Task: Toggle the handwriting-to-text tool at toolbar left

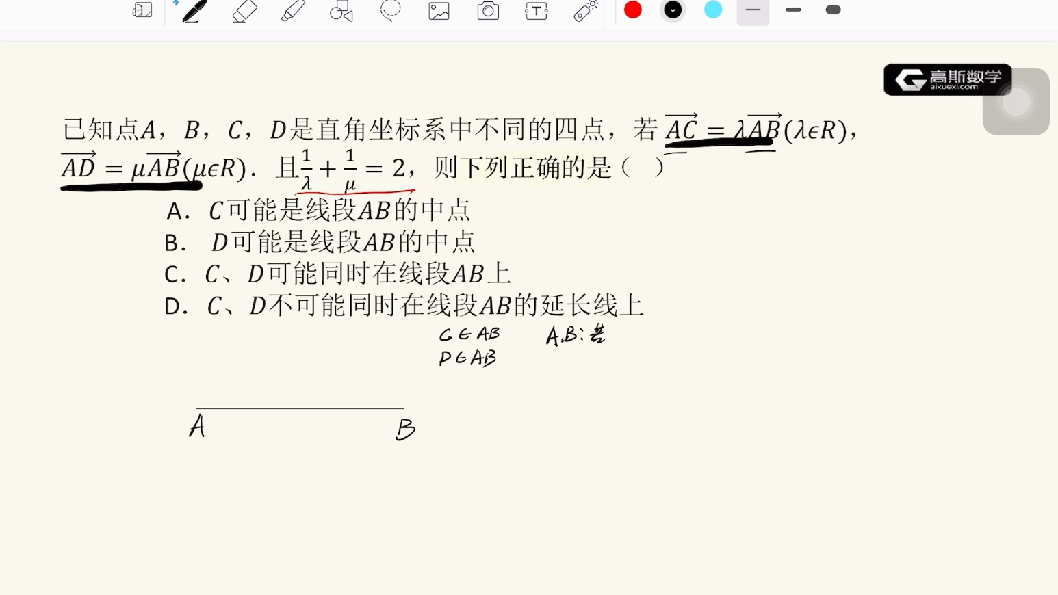Action: click(x=142, y=10)
